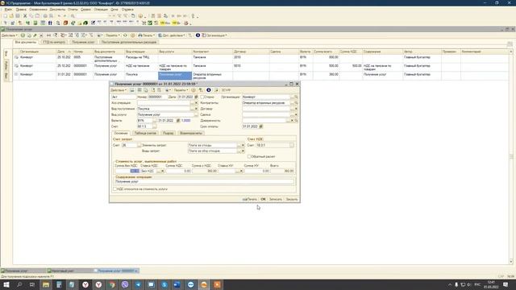
Task: Open the Печать dropdown in list toolbar
Action: (146, 35)
